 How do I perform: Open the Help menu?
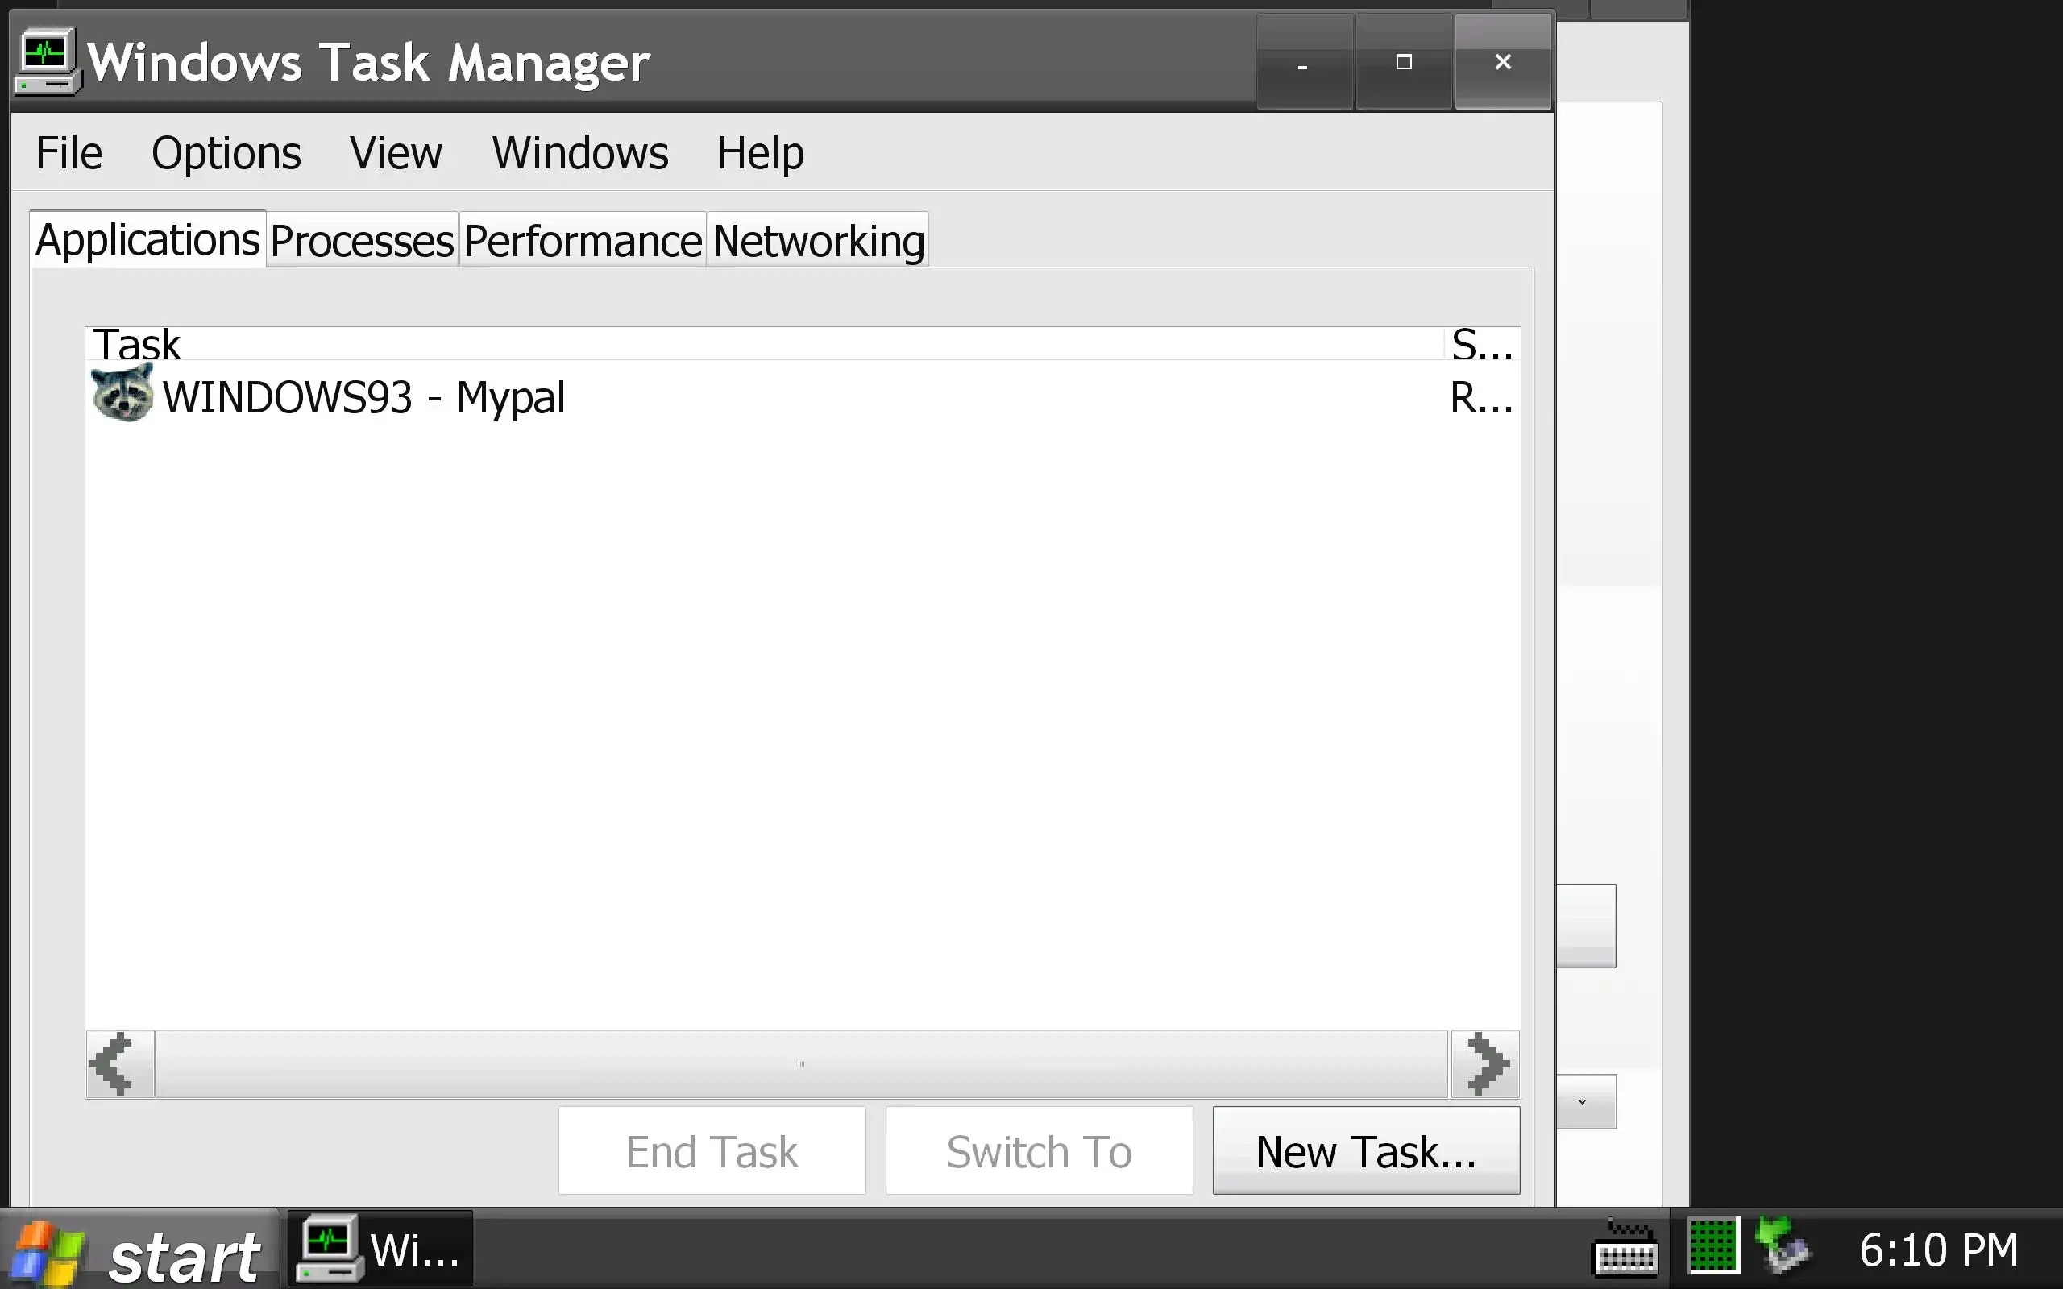761,153
